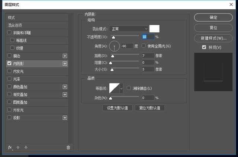Enable the 斜面和浮雕 checkbox

(x=9, y=33)
